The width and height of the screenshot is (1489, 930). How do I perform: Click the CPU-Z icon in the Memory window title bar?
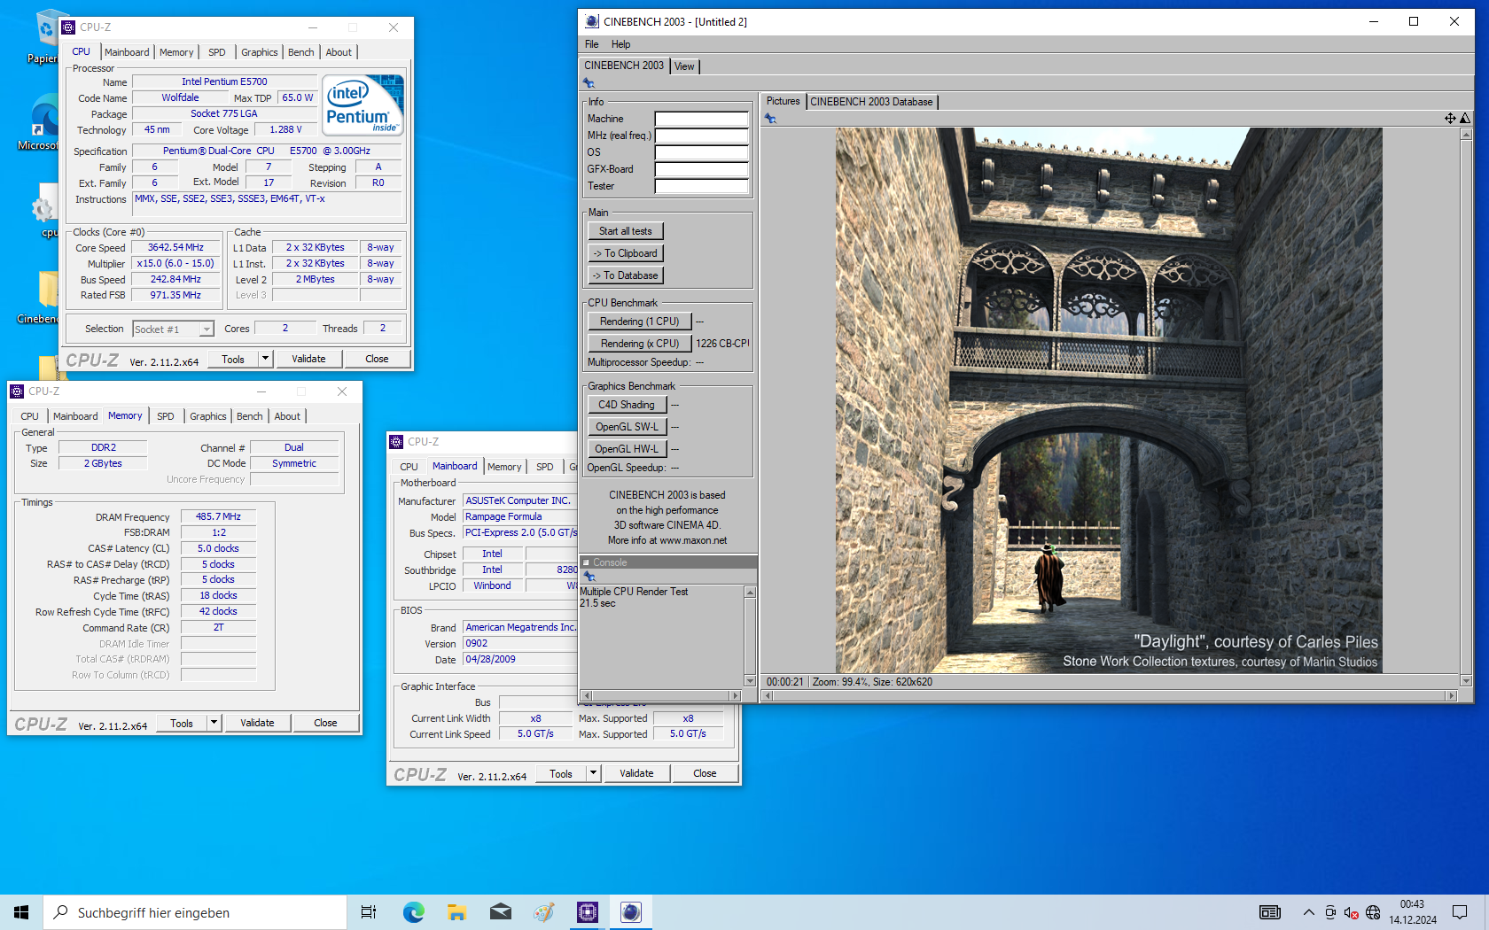[17, 391]
